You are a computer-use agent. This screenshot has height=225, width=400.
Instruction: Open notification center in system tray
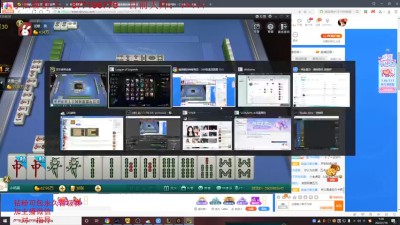pos(393,221)
